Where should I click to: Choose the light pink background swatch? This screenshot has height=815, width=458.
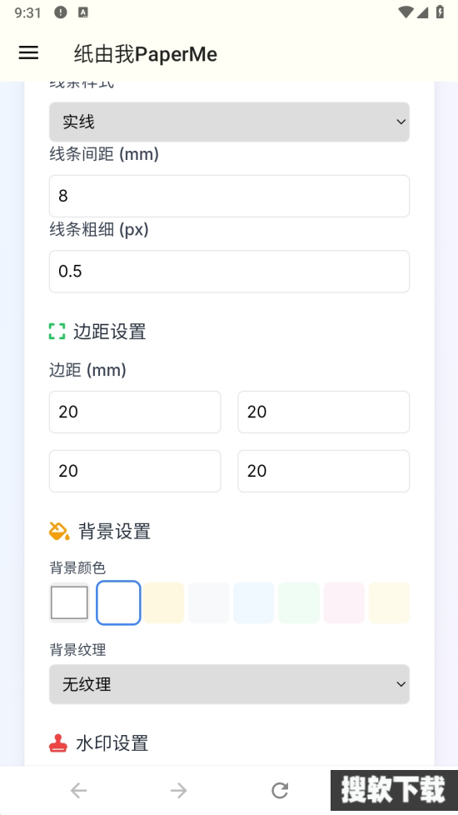tap(344, 602)
